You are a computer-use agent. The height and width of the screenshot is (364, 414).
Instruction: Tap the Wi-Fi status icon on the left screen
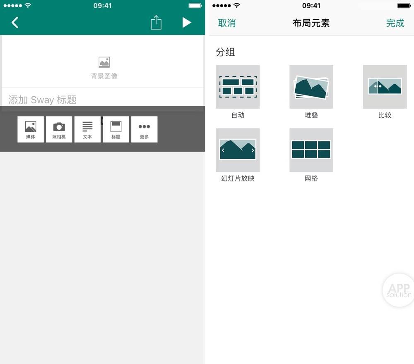[x=28, y=5]
